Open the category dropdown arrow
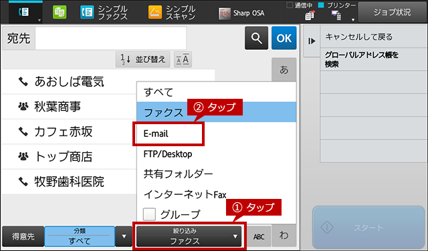The width and height of the screenshot is (428, 251). (124, 236)
